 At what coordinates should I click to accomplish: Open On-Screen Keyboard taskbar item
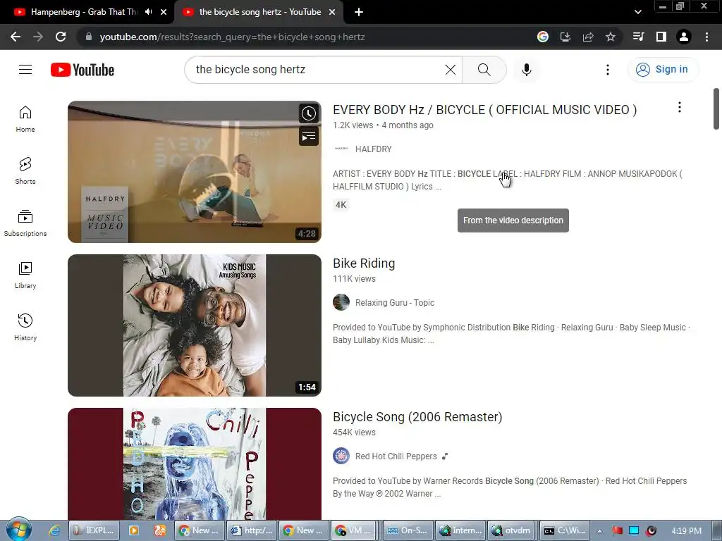click(x=408, y=530)
